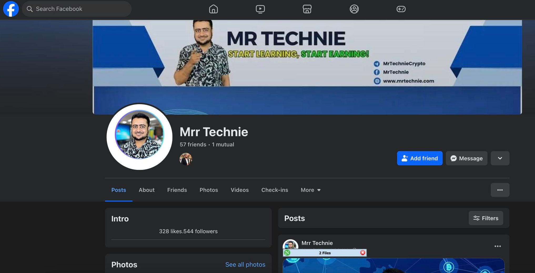
Task: Open the Videos tab
Action: (x=240, y=190)
